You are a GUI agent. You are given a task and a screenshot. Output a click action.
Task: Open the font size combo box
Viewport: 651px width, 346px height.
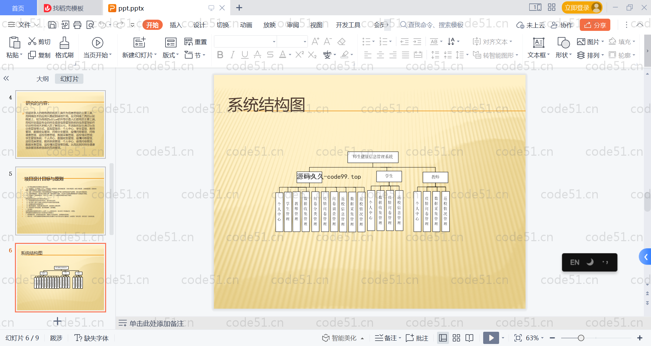[x=292, y=42]
